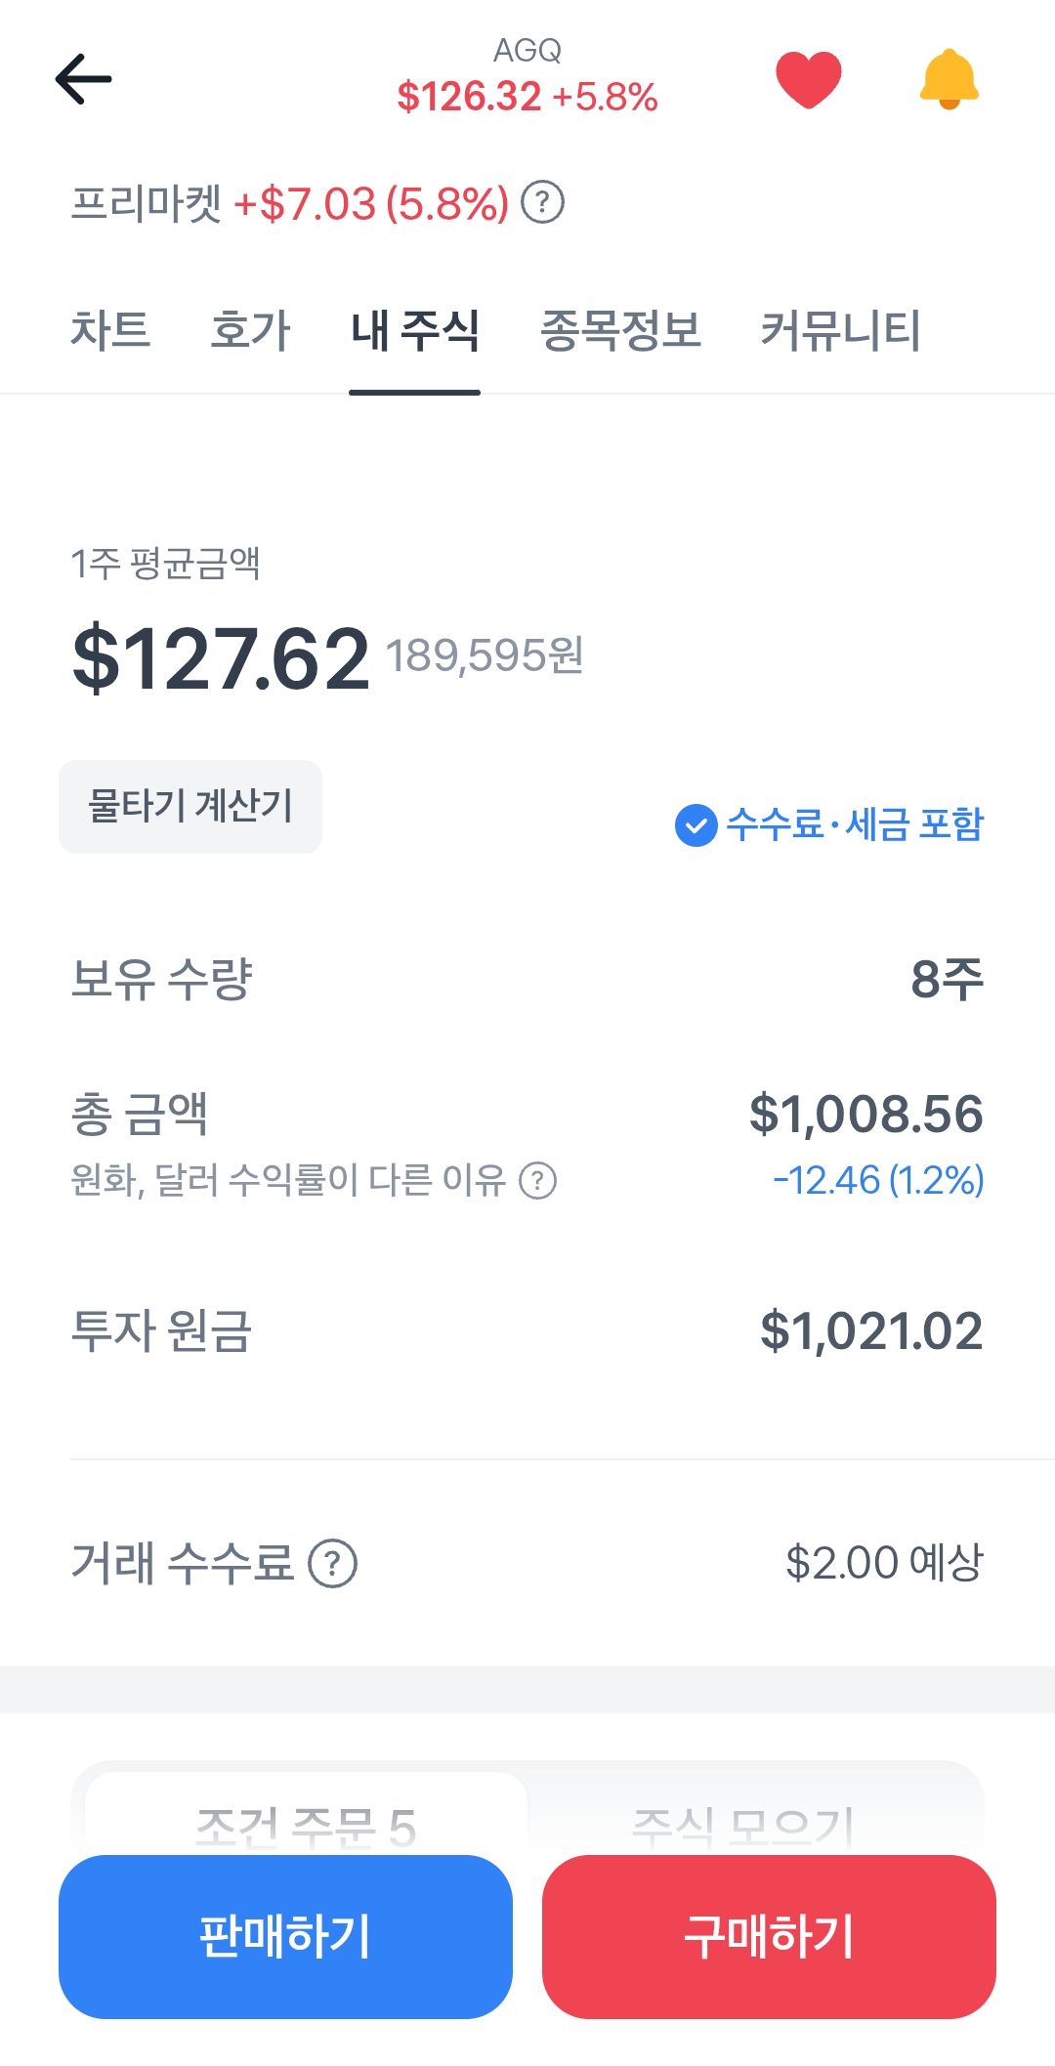Toggle the red heart favorite icon
Viewport: 1055px width, 2066px height.
point(808,79)
